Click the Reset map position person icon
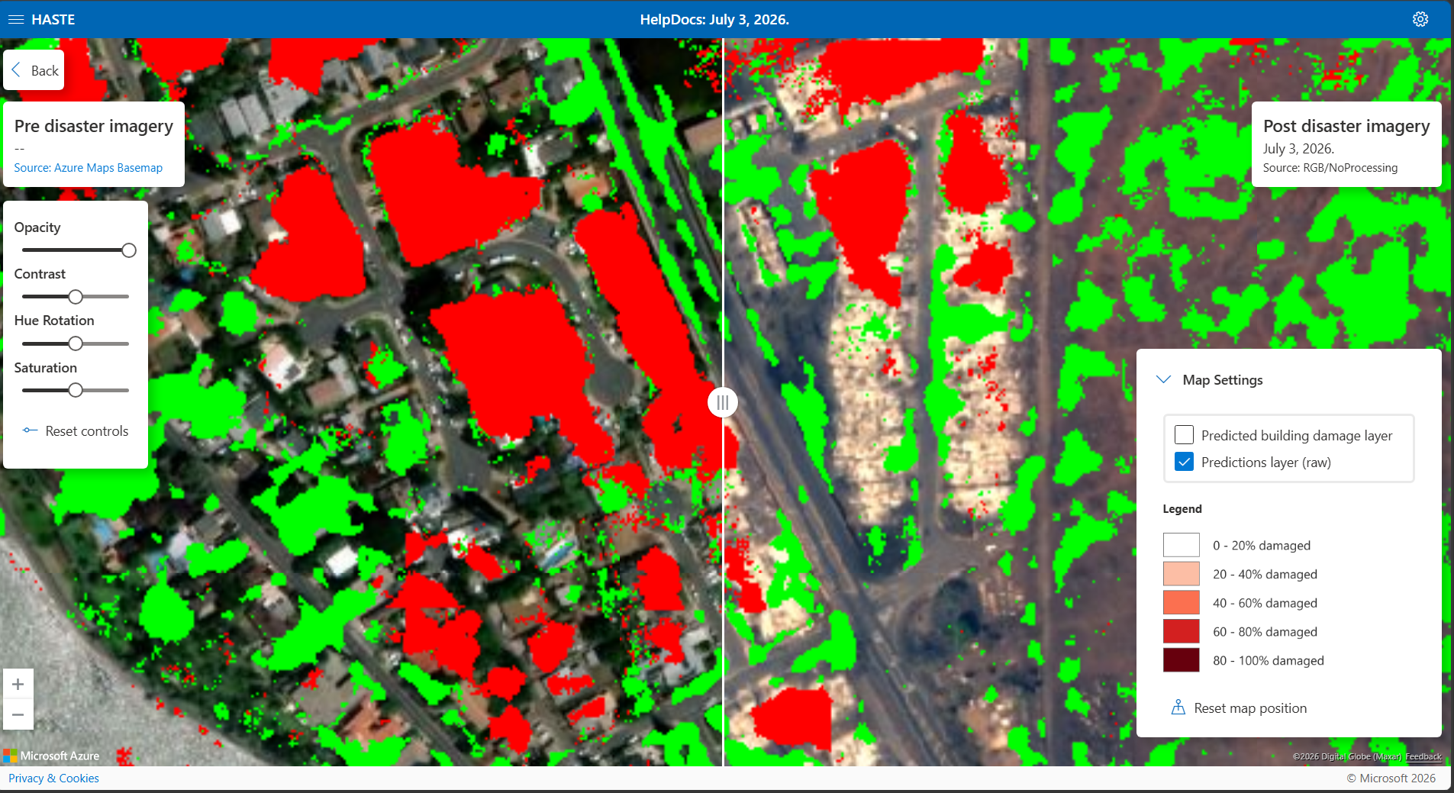The height and width of the screenshot is (793, 1454). pyautogui.click(x=1178, y=708)
